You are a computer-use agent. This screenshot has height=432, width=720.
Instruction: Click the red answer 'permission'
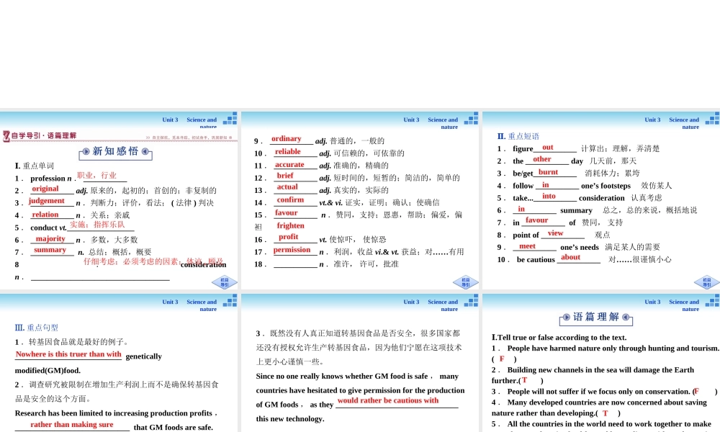292,250
